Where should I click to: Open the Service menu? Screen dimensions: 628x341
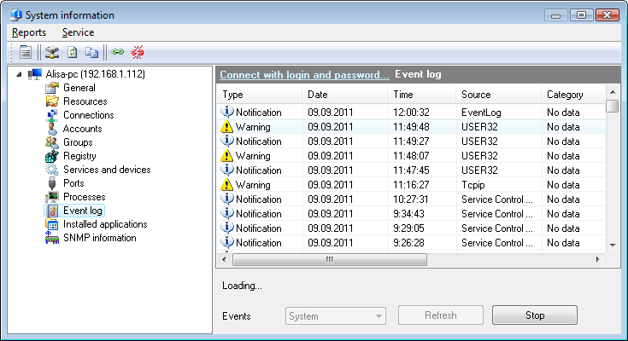click(78, 32)
